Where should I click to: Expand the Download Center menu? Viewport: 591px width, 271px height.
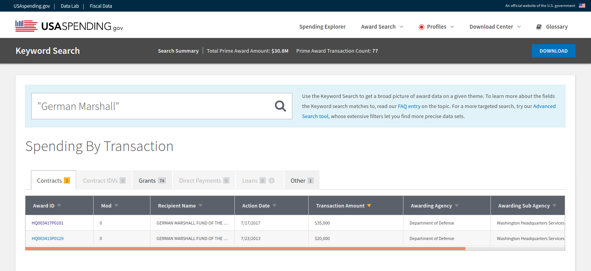[x=495, y=27]
